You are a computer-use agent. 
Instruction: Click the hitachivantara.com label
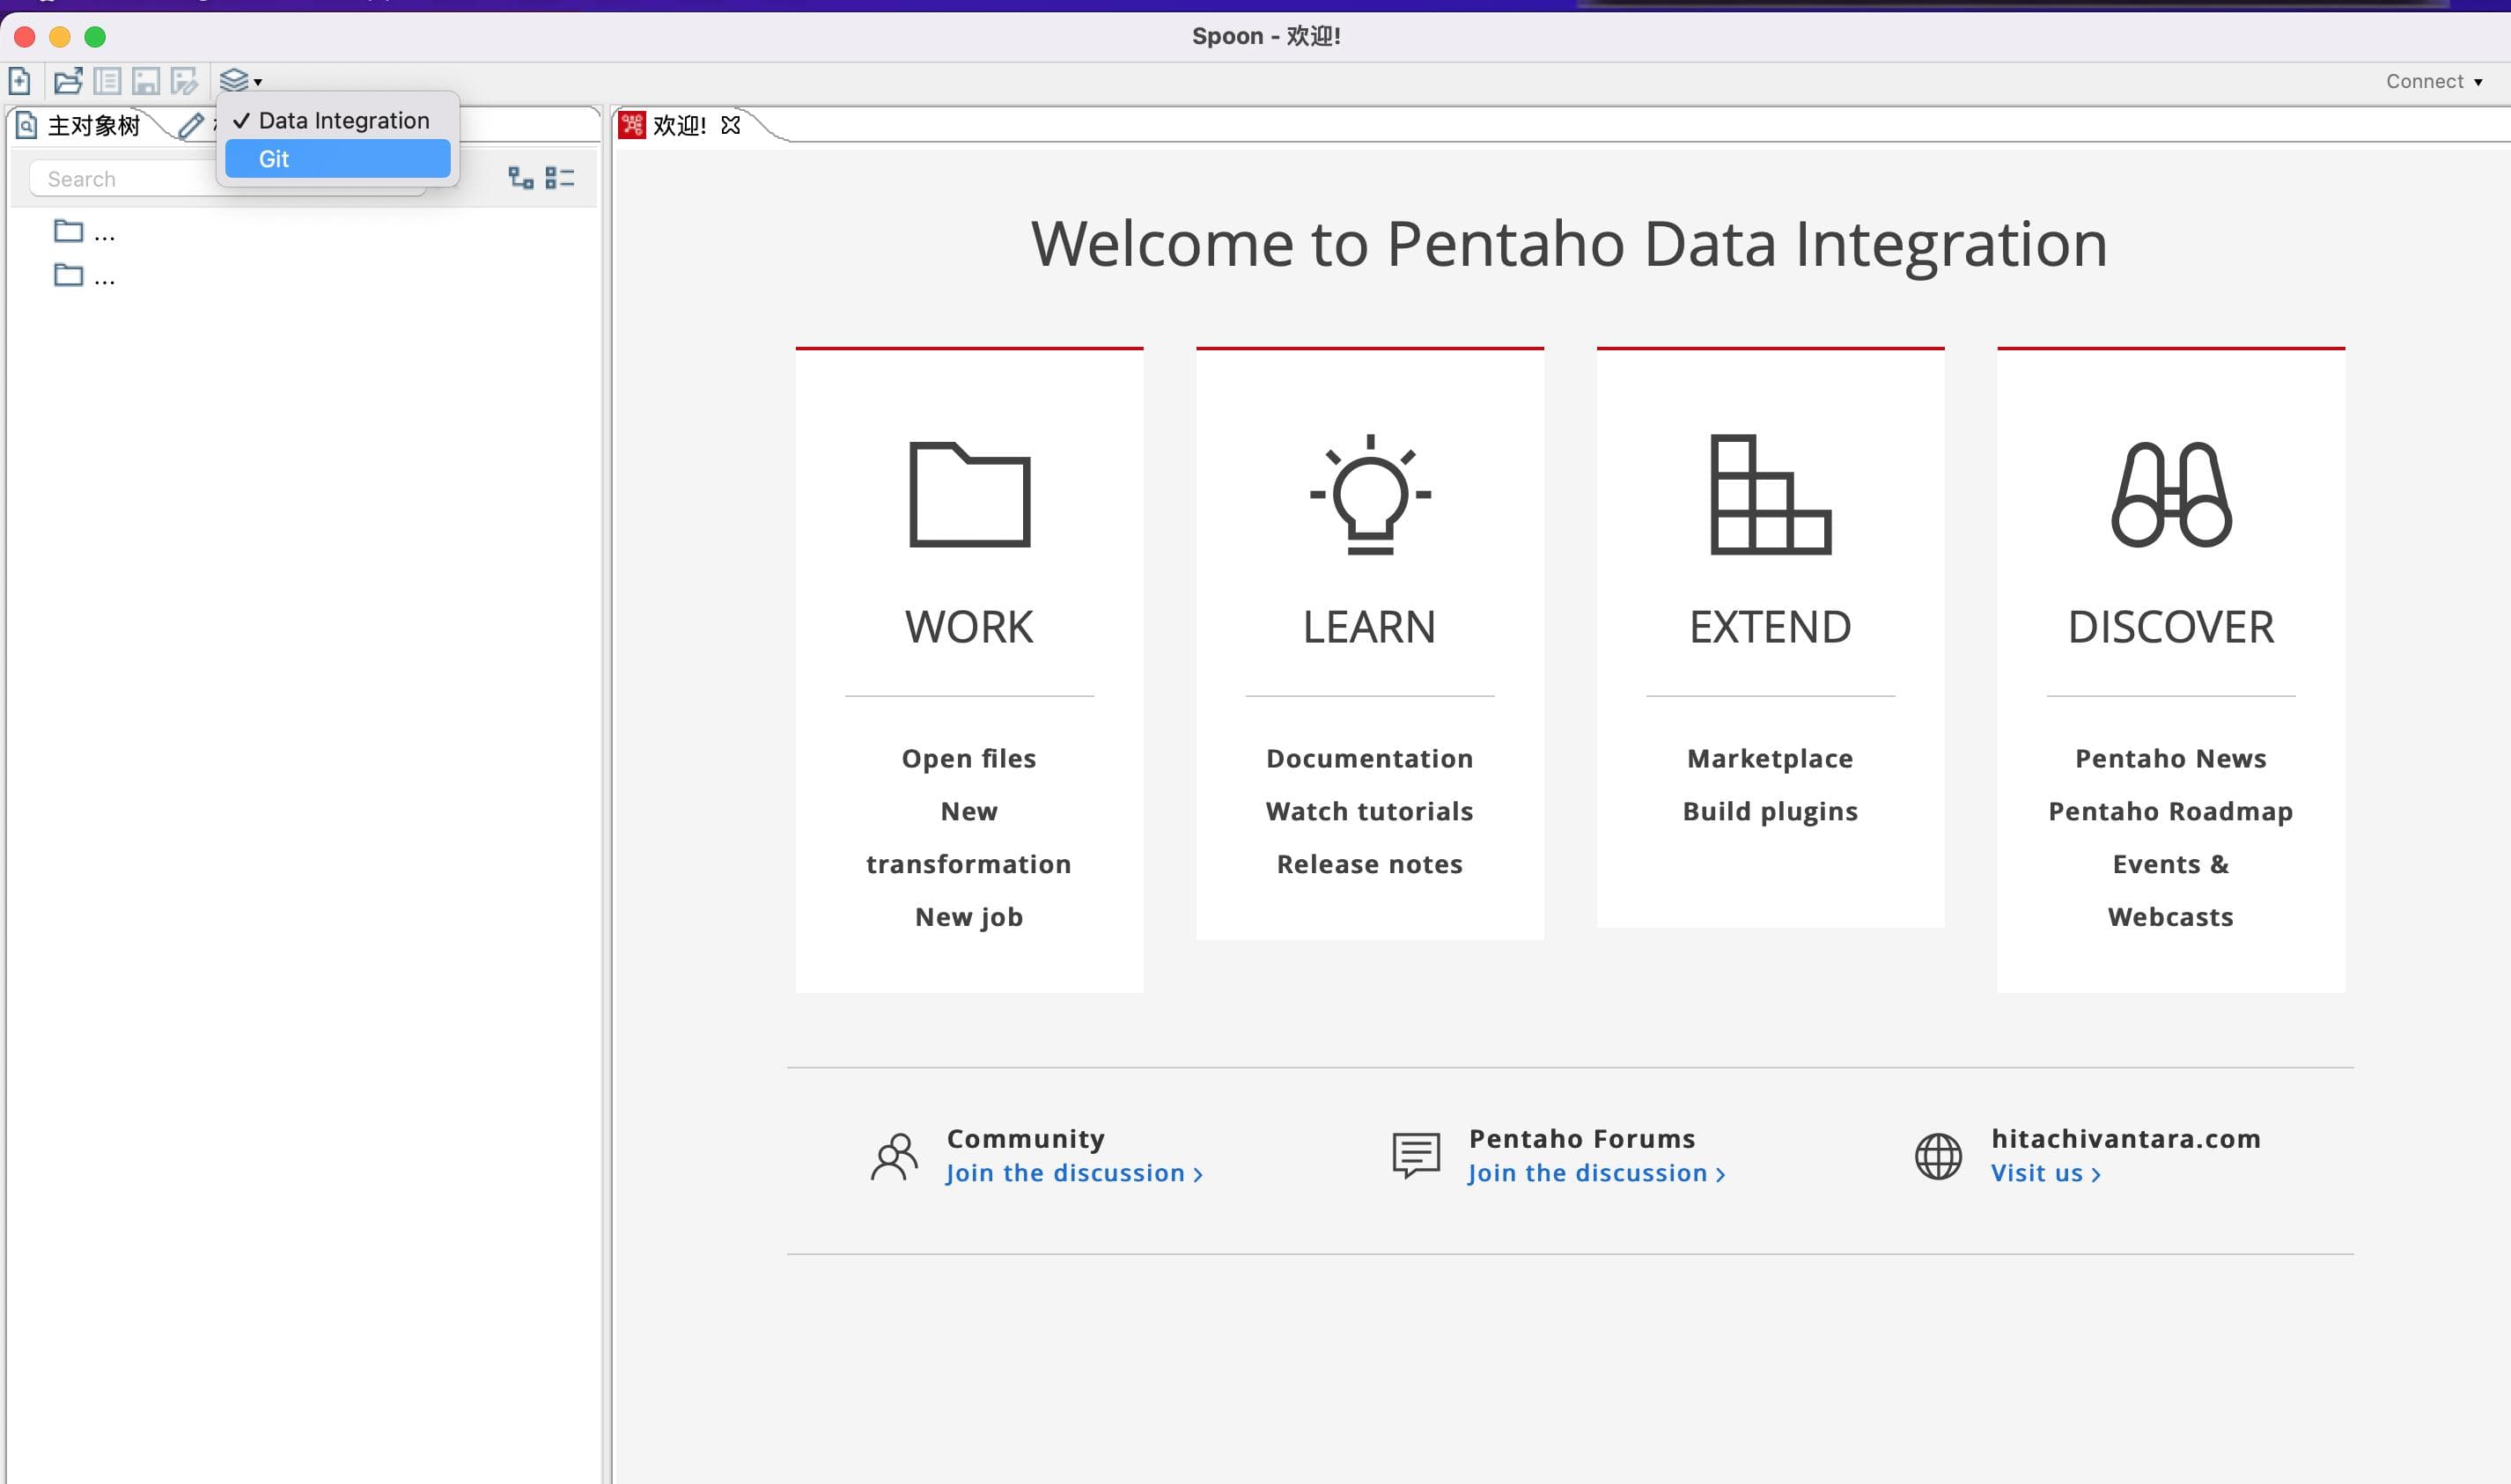click(x=2126, y=1138)
